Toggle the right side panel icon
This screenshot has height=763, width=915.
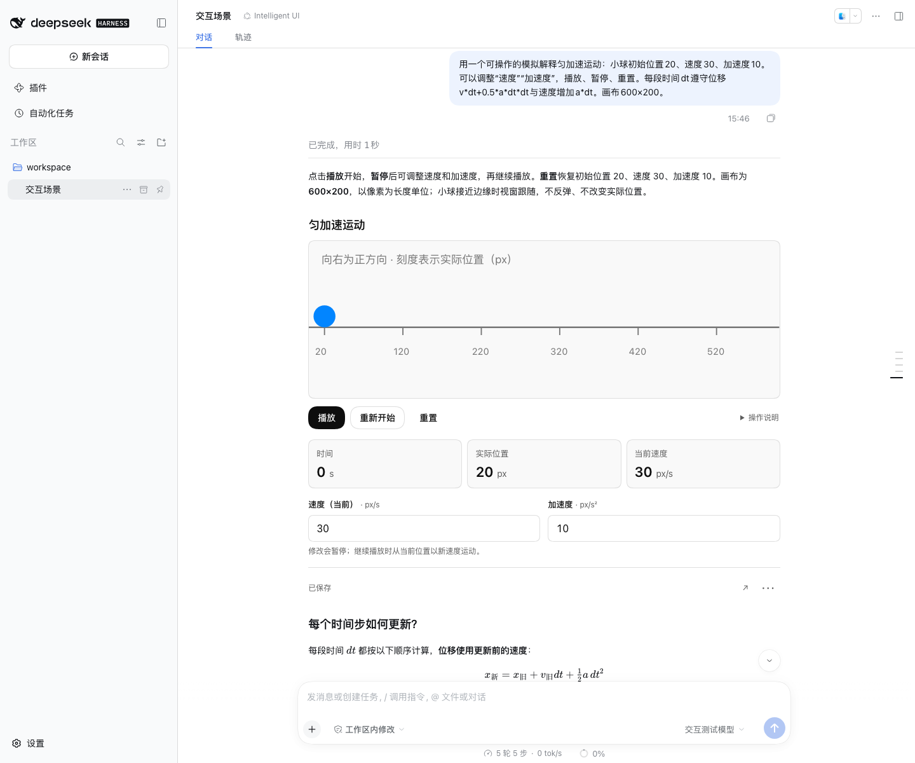(x=898, y=16)
